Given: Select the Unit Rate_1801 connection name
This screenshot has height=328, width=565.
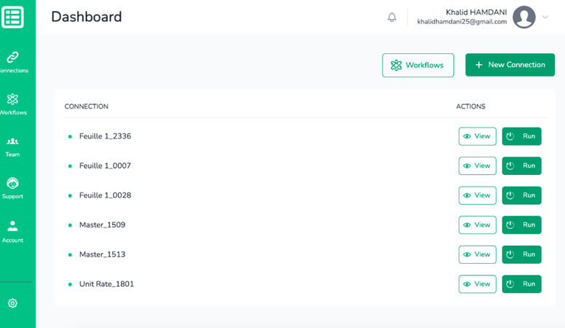Looking at the screenshot, I should (106, 284).
